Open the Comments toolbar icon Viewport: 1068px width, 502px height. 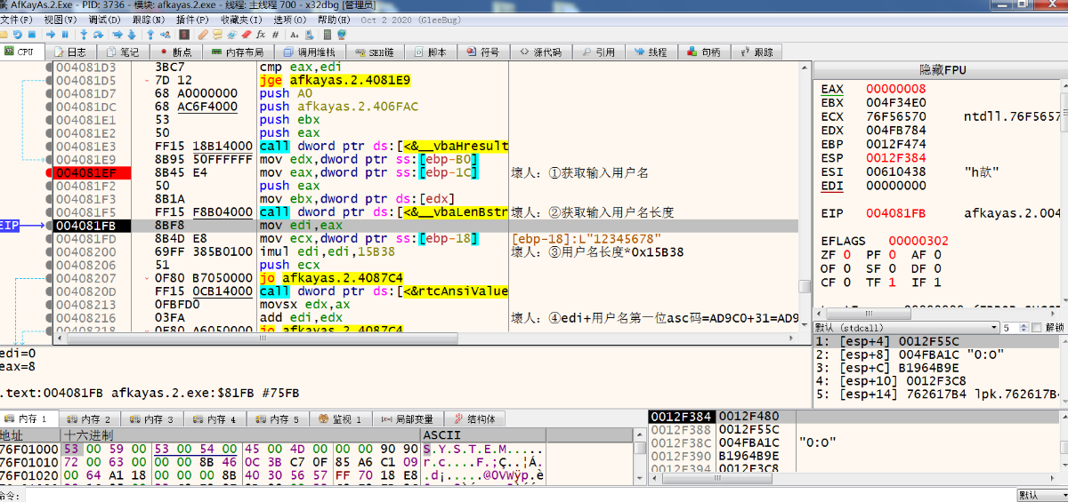(217, 35)
